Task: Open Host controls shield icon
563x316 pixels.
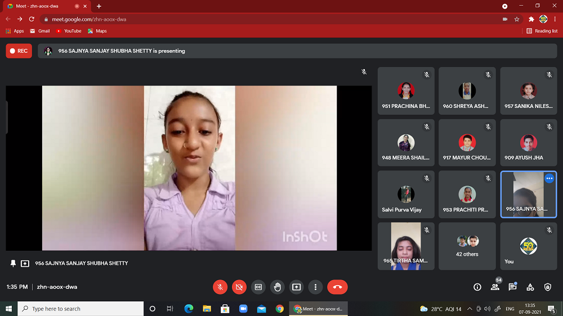Action: [x=548, y=287]
